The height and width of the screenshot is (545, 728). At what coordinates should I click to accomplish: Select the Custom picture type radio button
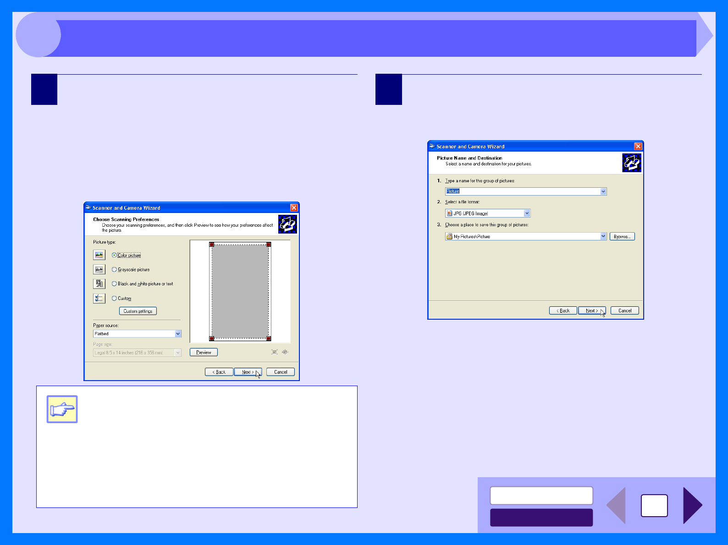pyautogui.click(x=115, y=299)
